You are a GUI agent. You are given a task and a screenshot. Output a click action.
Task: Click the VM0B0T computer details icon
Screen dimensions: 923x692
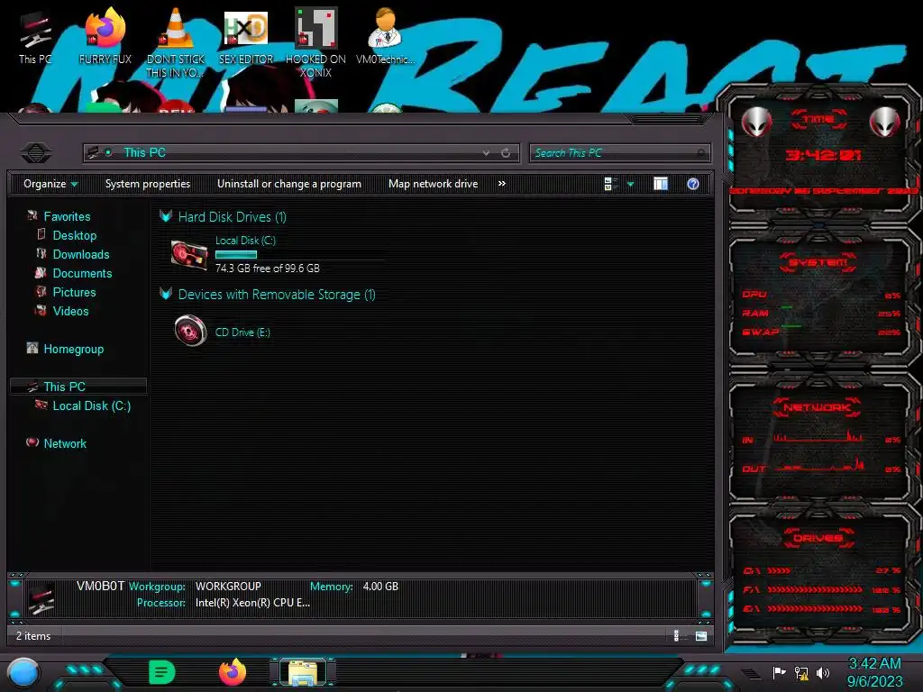(x=41, y=598)
